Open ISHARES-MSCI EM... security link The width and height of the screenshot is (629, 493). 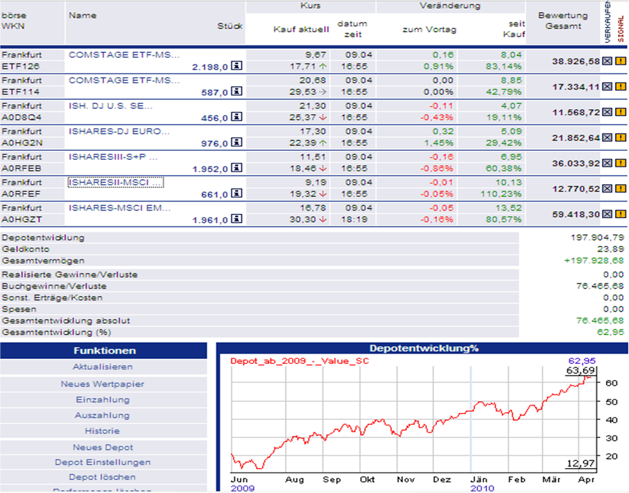point(119,208)
